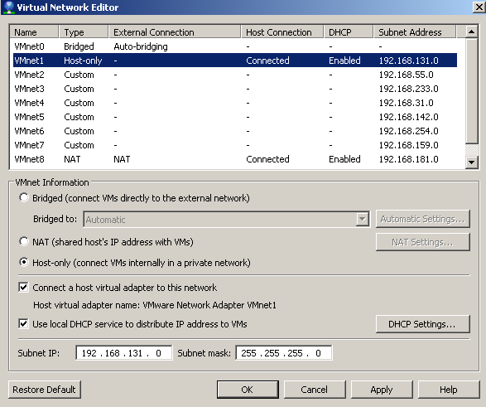Click the Connected cell in VMnet8 row

click(x=267, y=159)
